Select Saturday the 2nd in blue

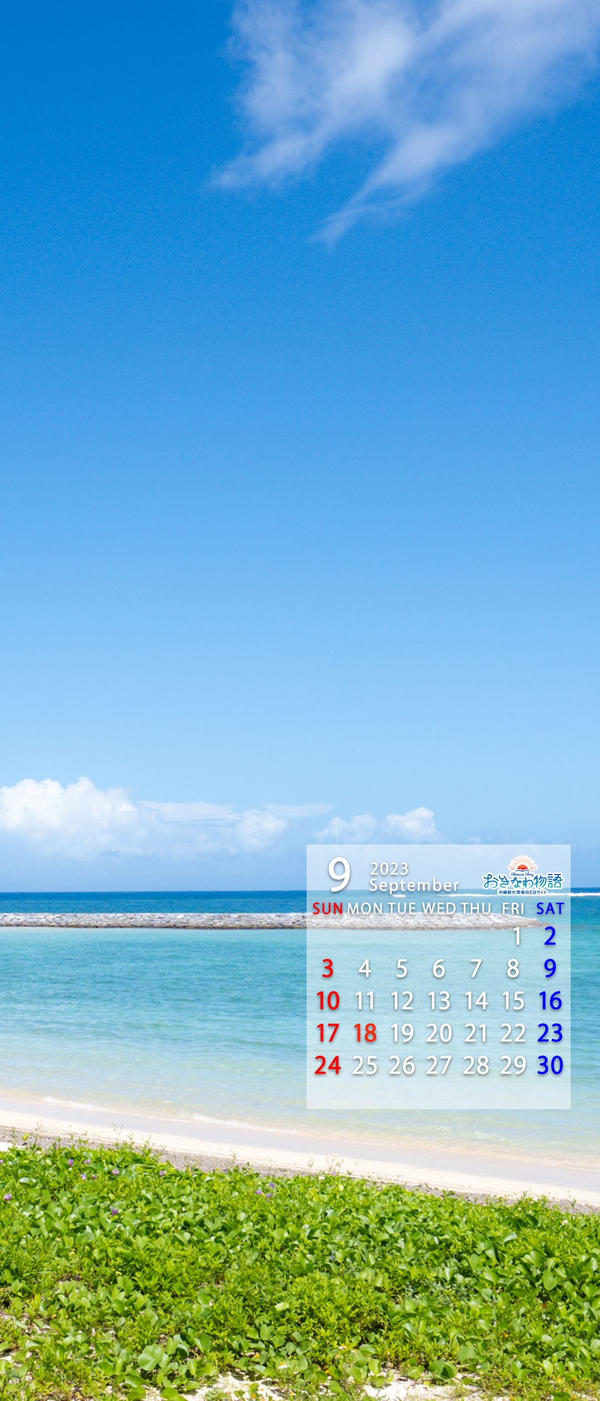tap(550, 936)
